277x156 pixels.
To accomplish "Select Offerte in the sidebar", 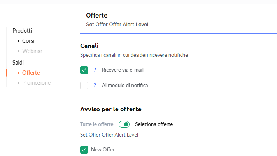I will tap(31, 72).
